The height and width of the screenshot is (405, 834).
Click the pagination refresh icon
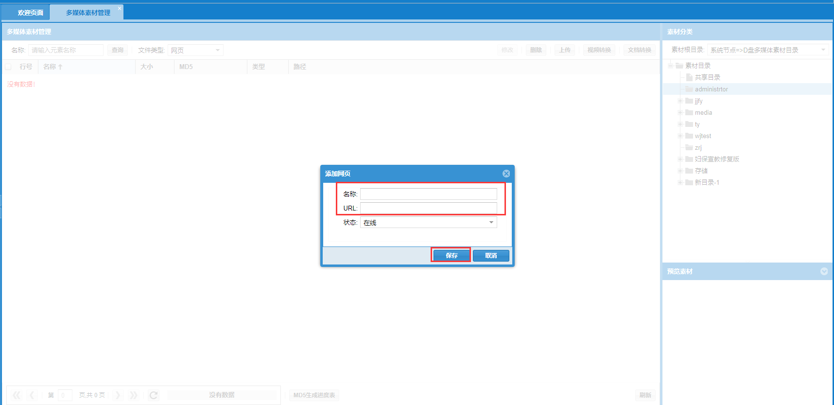tap(154, 395)
